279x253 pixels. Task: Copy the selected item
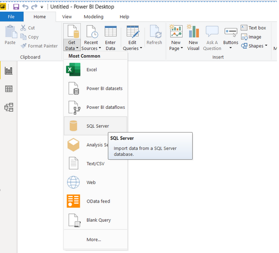30,37
